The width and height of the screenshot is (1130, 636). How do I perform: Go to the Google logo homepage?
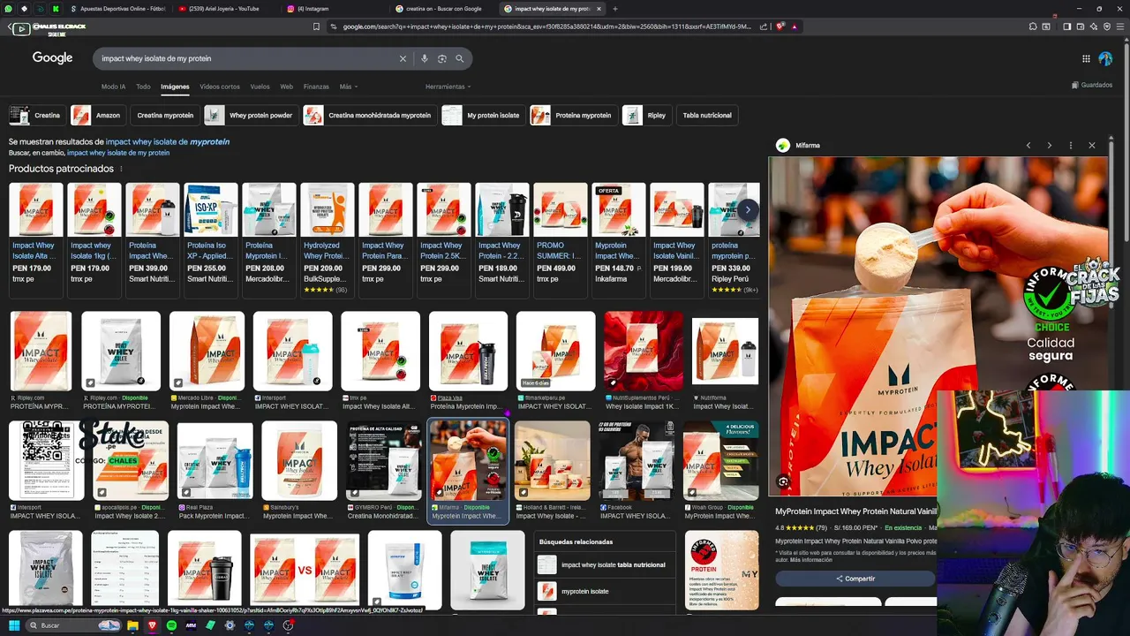tap(52, 58)
